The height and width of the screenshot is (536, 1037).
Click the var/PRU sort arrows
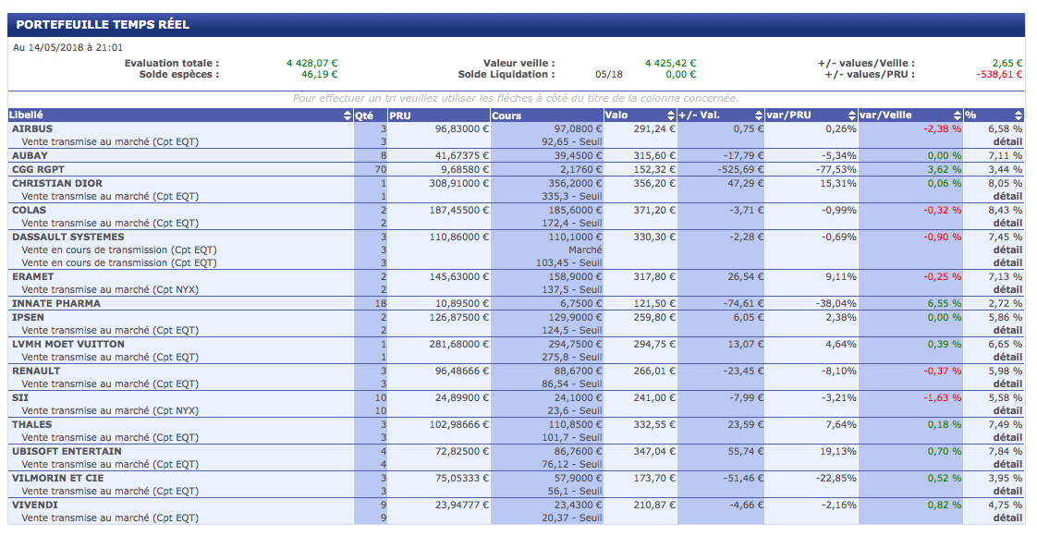[851, 116]
